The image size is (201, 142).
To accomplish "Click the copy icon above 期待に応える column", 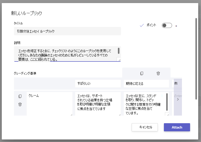I will pyautogui.click(x=142, y=73).
